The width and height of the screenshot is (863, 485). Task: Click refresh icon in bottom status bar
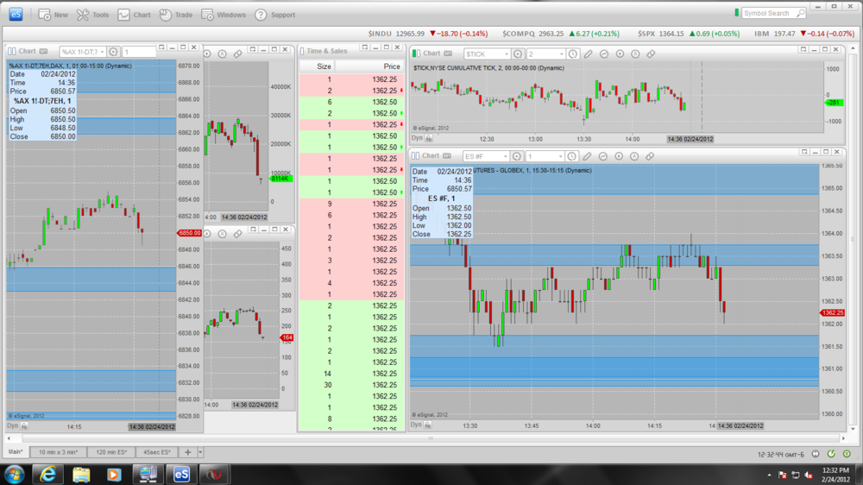[831, 454]
